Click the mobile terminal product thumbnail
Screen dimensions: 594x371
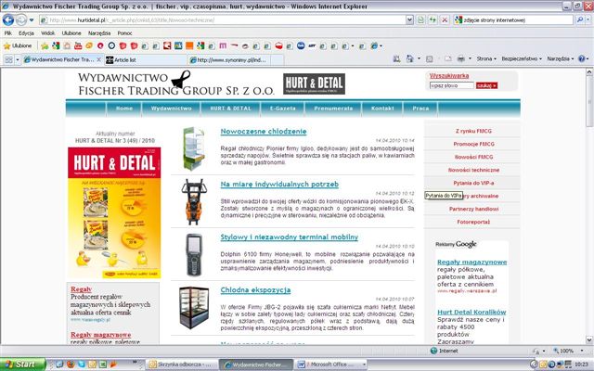[194, 255]
